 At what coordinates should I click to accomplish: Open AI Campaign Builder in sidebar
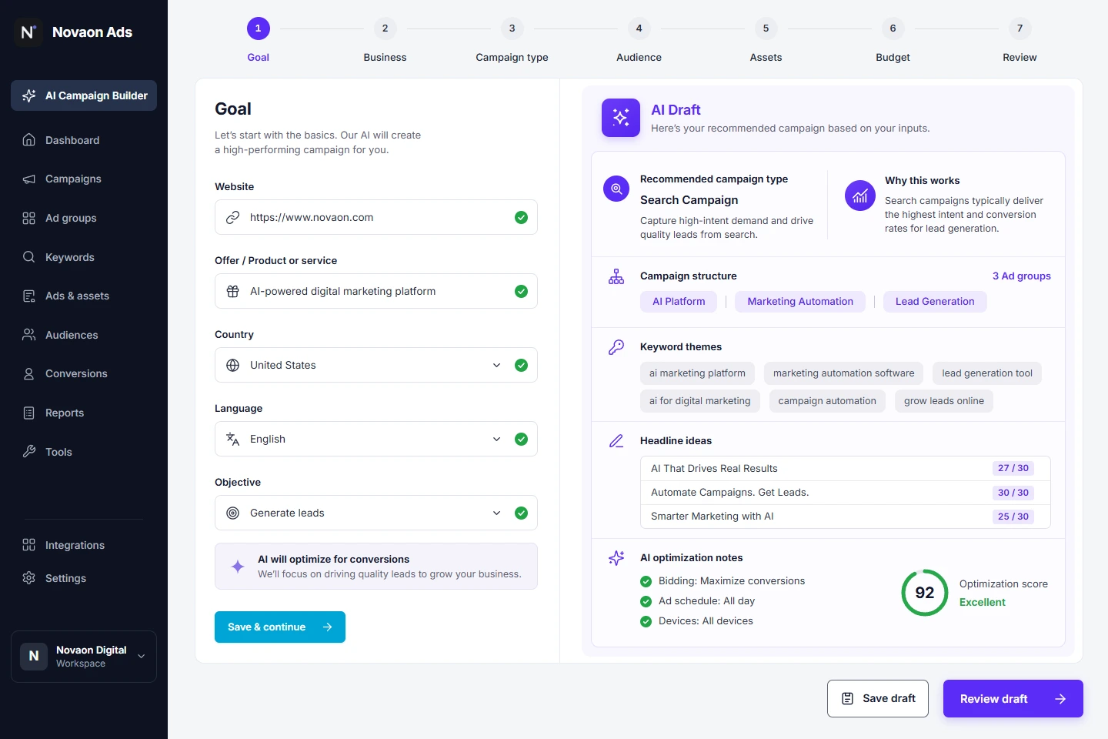[84, 95]
